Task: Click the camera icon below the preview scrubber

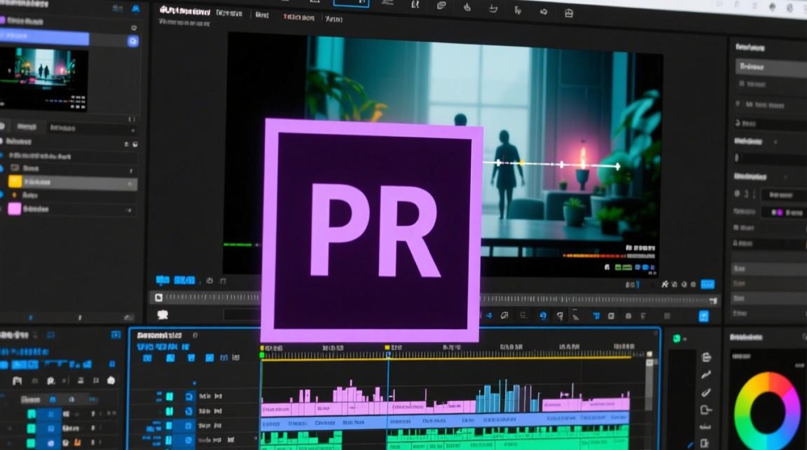Action: click(x=162, y=314)
